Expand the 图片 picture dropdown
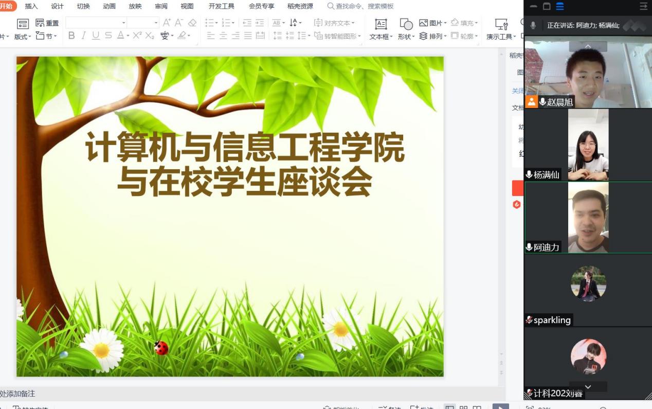This screenshot has height=409, width=652. tap(445, 23)
